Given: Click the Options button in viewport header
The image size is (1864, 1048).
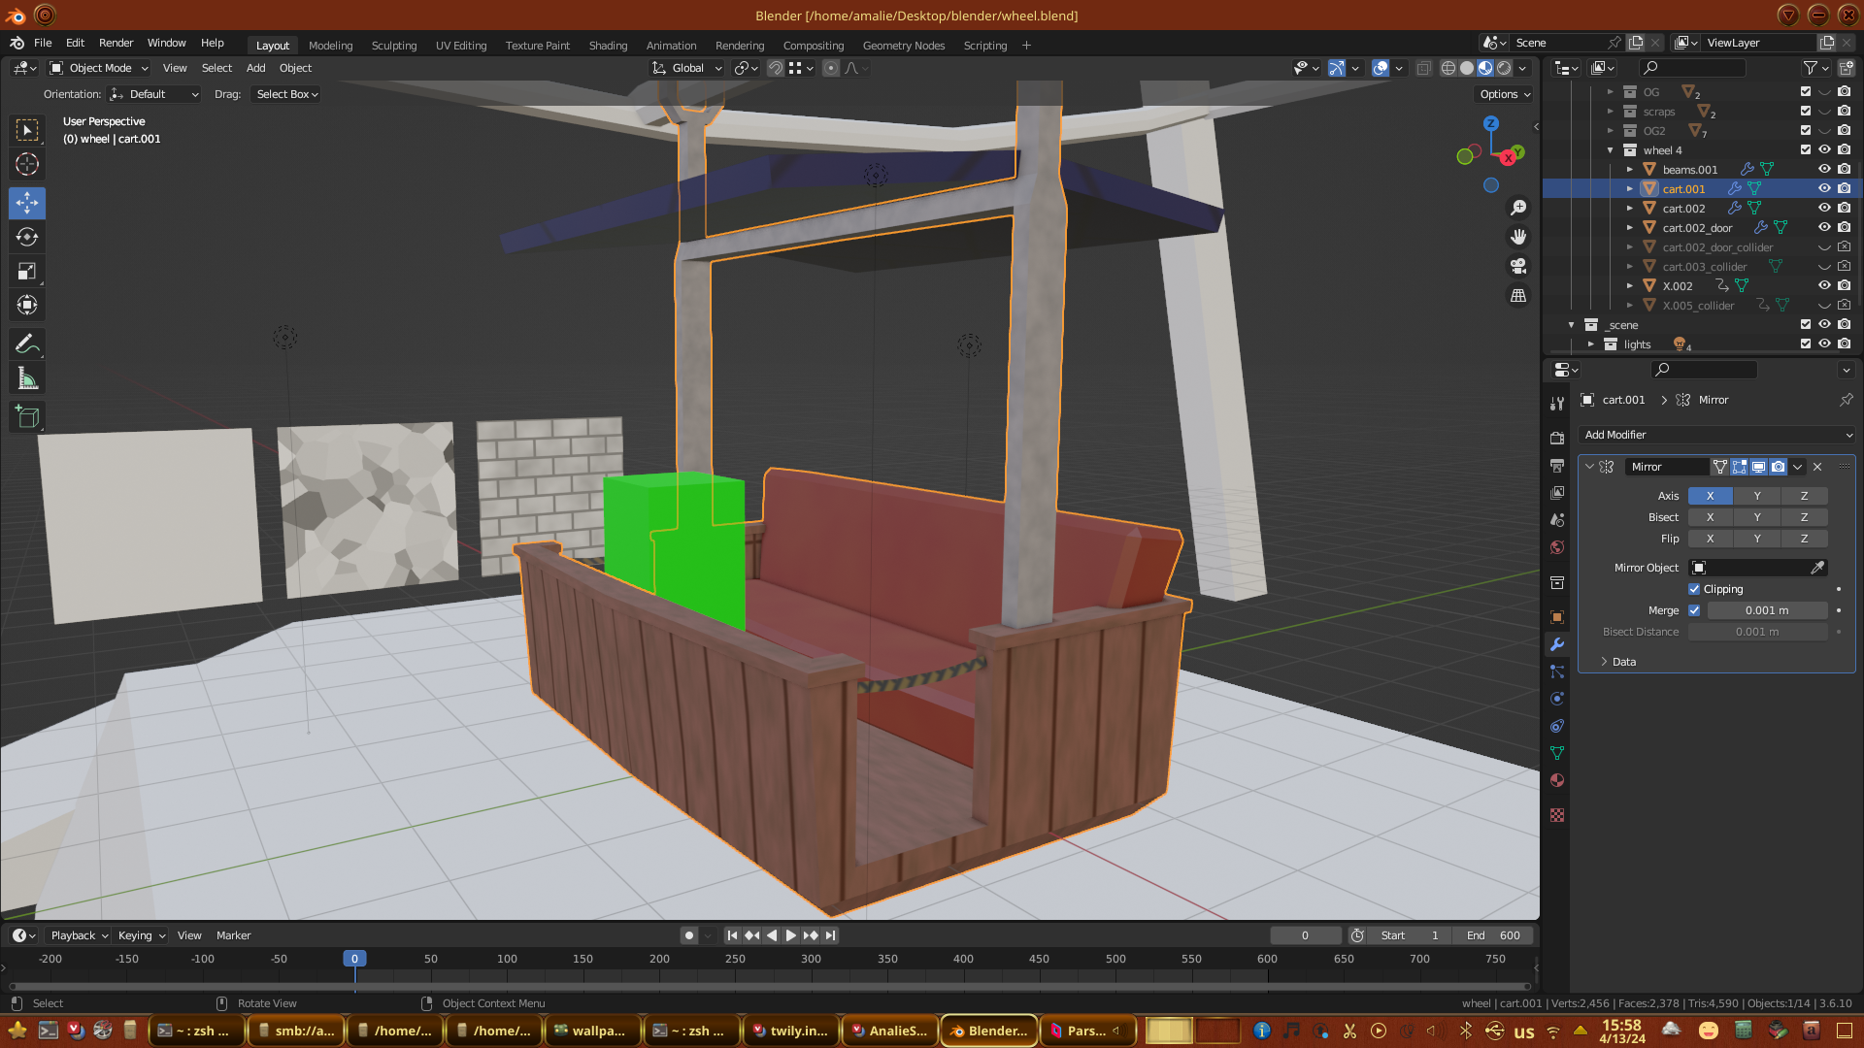Looking at the screenshot, I should tap(1504, 94).
